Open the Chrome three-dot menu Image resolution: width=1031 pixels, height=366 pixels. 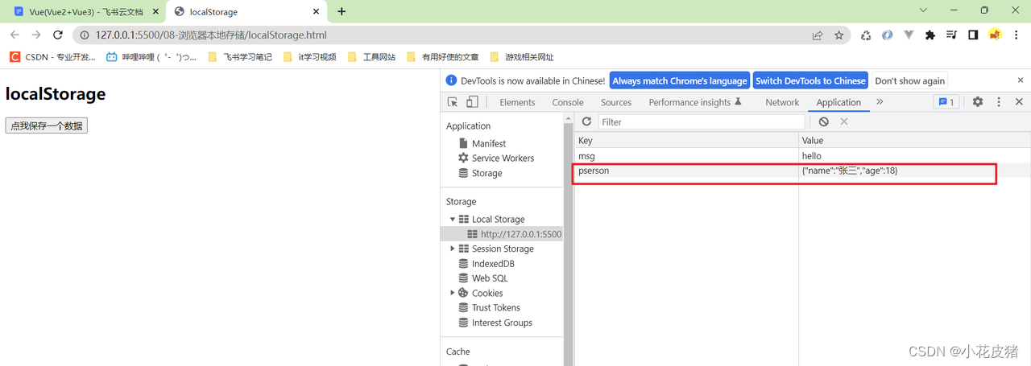[x=1017, y=35]
